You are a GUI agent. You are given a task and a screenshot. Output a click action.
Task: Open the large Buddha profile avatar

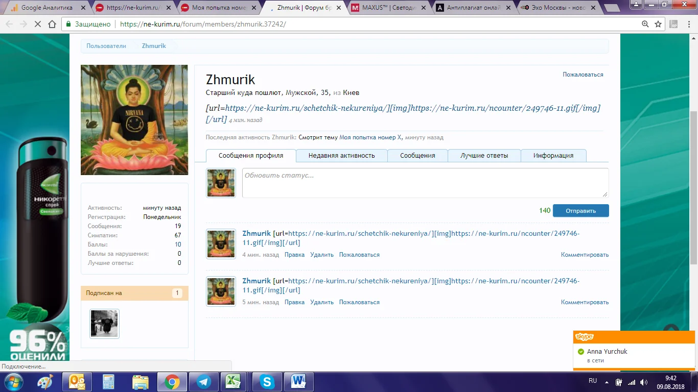pos(134,120)
